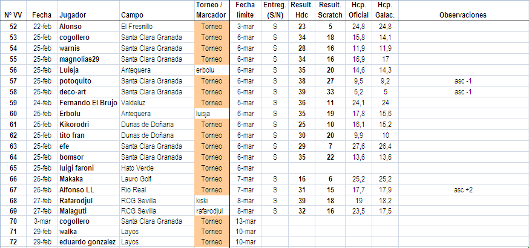
Task: Click the Valdeluz campo cell
Action: (157, 103)
